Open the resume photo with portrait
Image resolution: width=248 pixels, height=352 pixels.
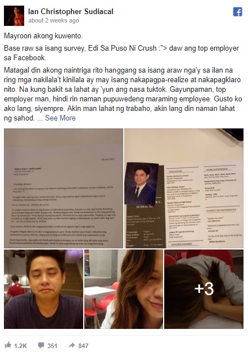pyautogui.click(x=184, y=188)
